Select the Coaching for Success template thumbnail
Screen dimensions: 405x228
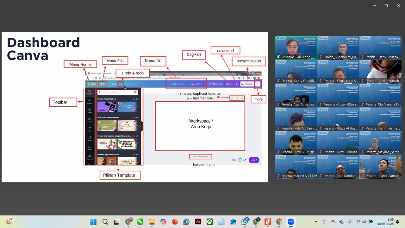[x=127, y=107]
